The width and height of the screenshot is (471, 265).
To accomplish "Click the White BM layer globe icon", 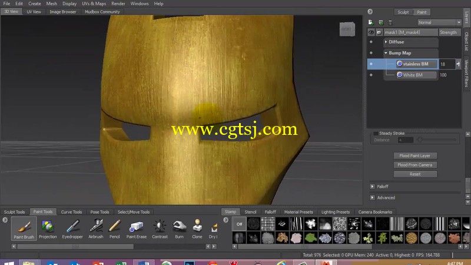I will click(x=399, y=75).
